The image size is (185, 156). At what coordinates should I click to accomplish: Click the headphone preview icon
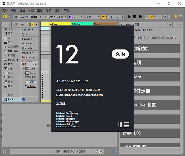point(23,99)
